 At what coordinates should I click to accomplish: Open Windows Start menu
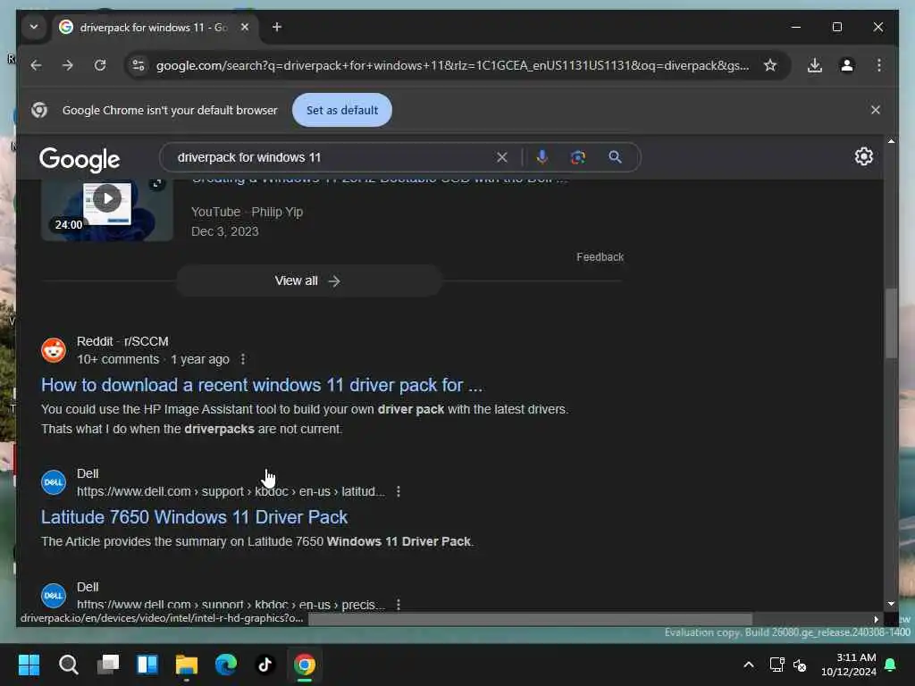click(x=29, y=665)
